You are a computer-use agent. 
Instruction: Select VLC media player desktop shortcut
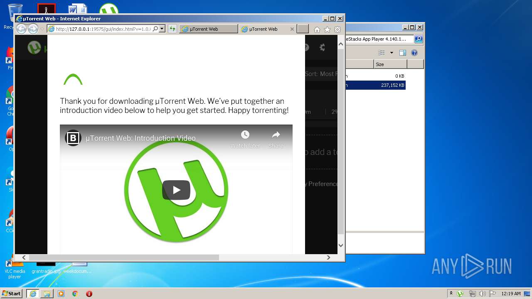point(15,269)
